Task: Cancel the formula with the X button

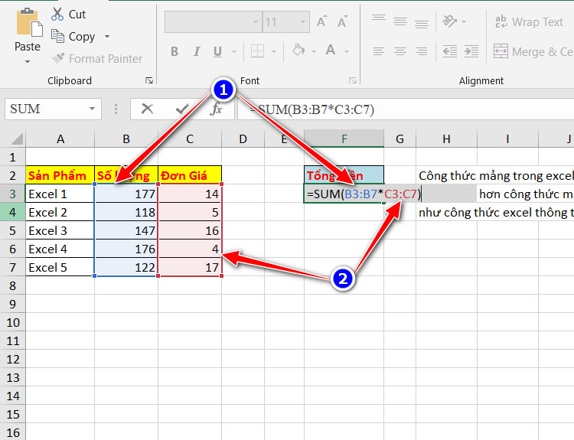Action: tap(147, 109)
